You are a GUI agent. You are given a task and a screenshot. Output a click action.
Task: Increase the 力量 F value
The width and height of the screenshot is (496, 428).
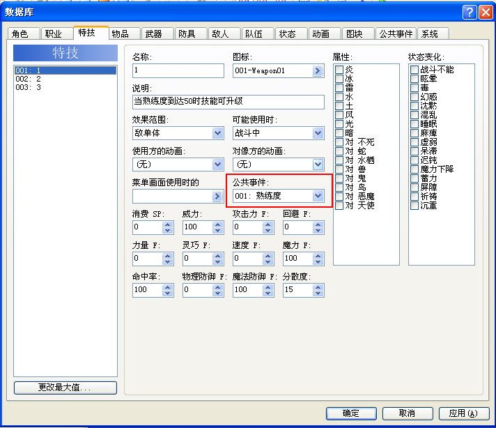pos(168,256)
